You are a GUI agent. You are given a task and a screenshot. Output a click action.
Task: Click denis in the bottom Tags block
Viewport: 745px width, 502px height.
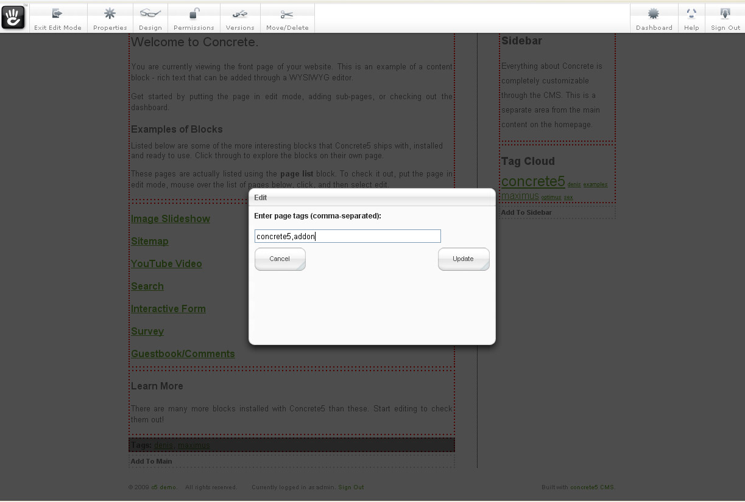[163, 445]
